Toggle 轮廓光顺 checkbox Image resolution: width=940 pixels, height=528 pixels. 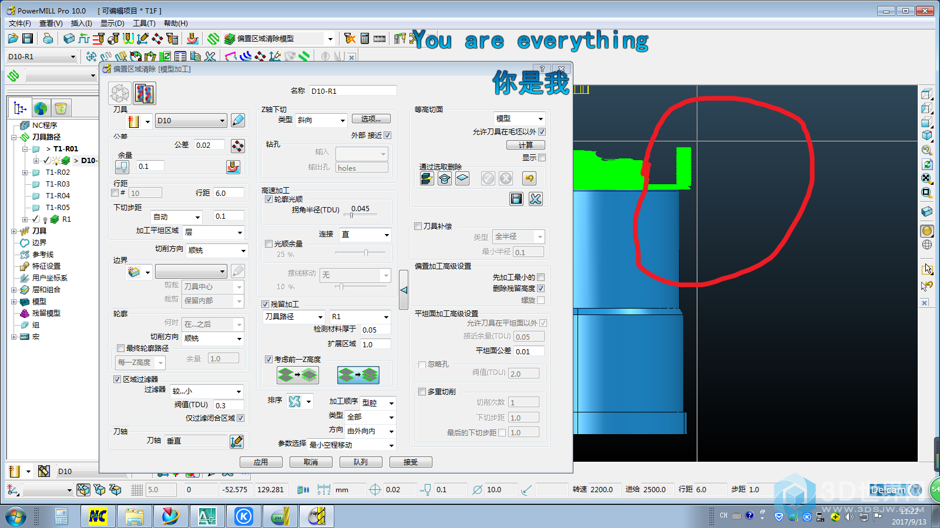pos(268,199)
